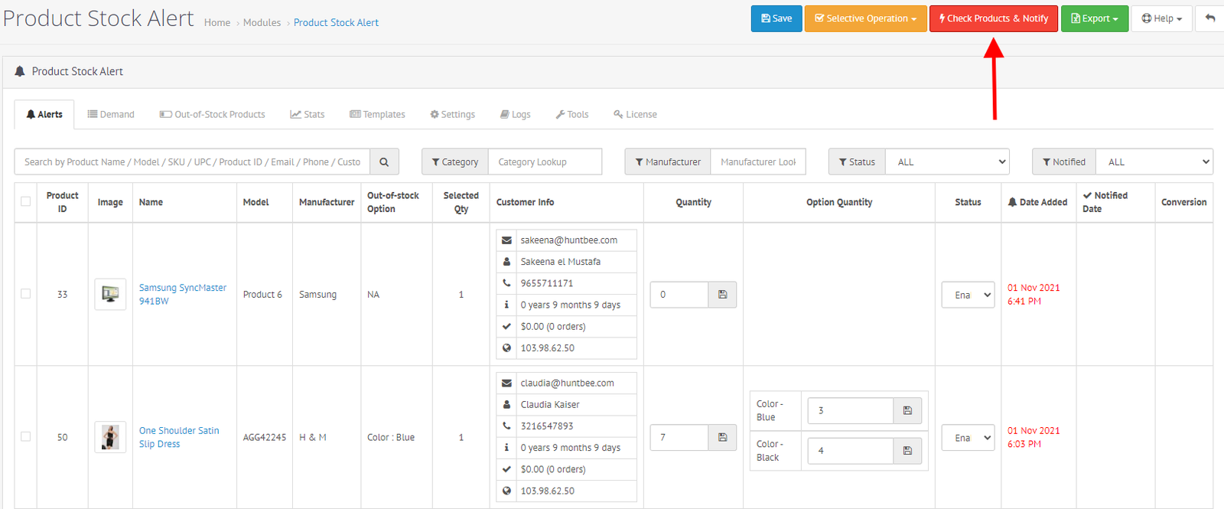
Task: Click the search magnifier icon button
Action: (x=384, y=162)
